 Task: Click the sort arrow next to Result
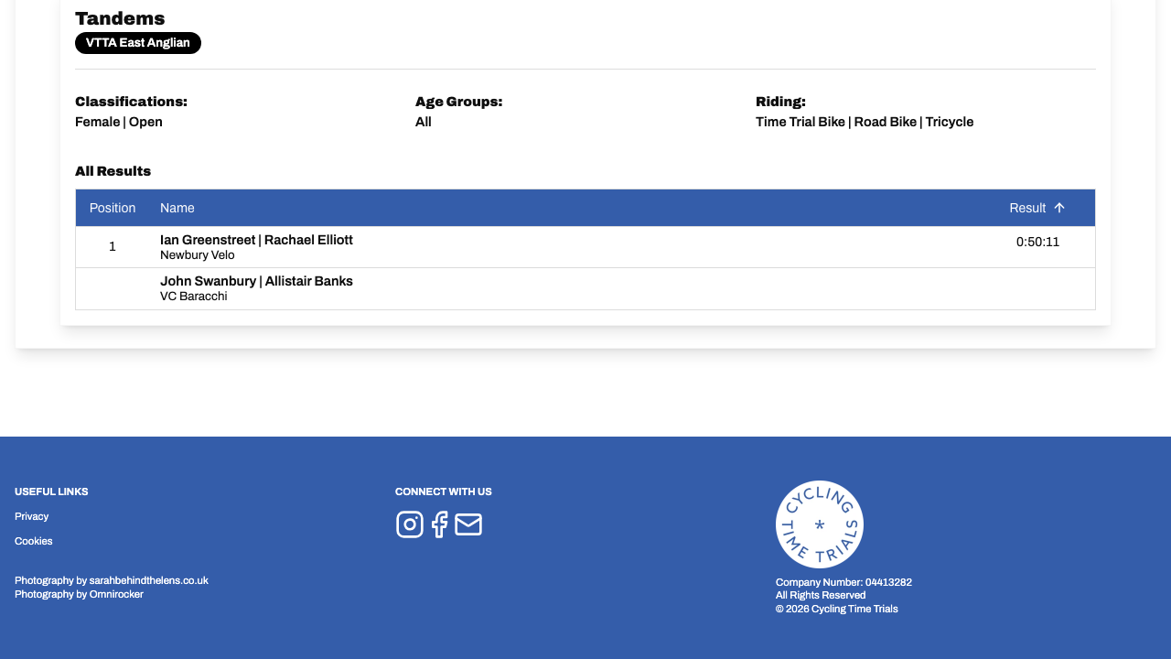(x=1059, y=207)
